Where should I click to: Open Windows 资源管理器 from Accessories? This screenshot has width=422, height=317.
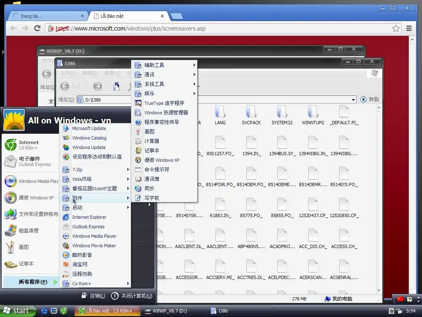coord(165,113)
